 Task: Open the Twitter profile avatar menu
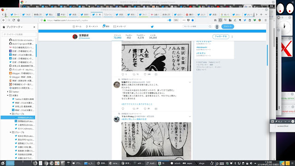[x=217, y=27]
